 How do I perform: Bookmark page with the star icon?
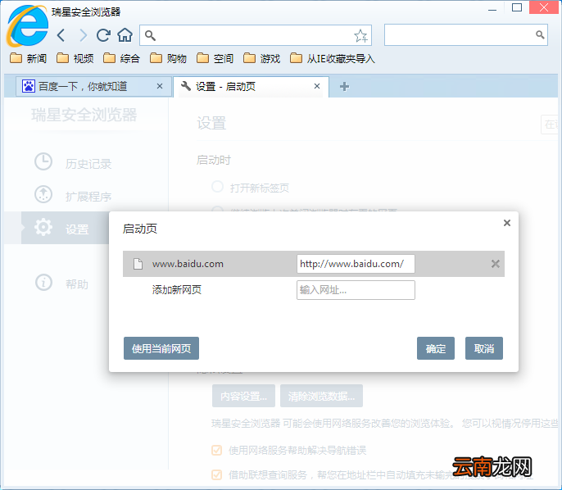point(360,35)
